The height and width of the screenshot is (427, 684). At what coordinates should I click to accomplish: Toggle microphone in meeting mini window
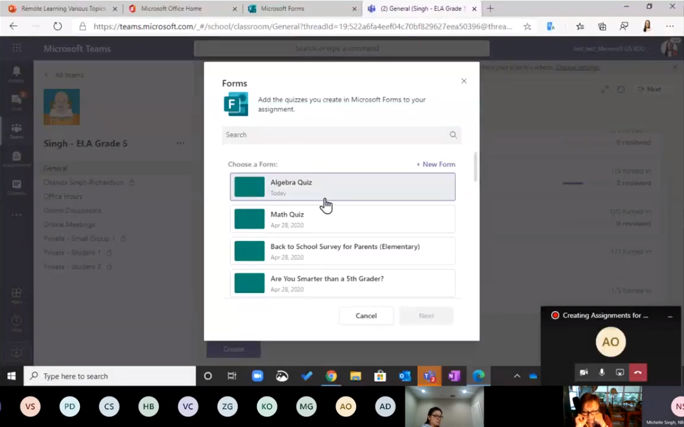coord(602,372)
